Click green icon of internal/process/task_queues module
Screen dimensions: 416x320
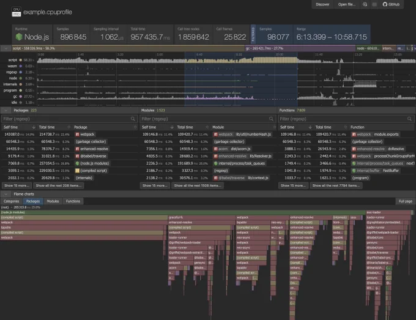(216, 163)
